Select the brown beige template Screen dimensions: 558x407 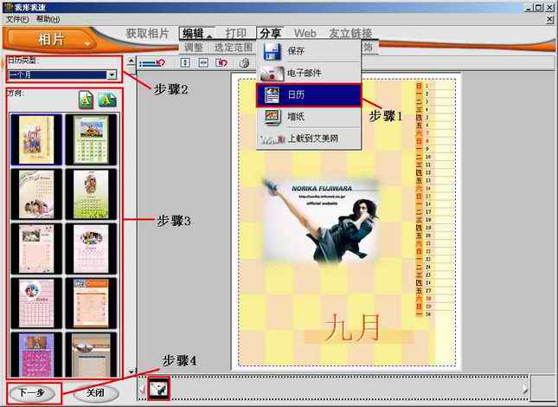coord(91,355)
